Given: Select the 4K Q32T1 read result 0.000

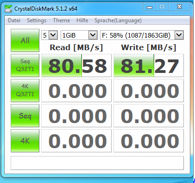Looking at the screenshot, I should pos(76,91).
